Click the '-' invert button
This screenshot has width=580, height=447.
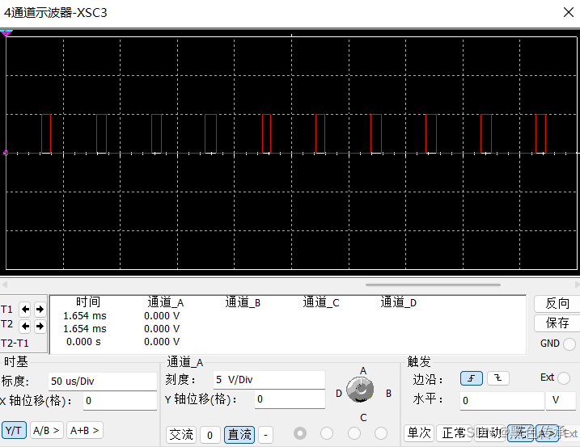265,435
